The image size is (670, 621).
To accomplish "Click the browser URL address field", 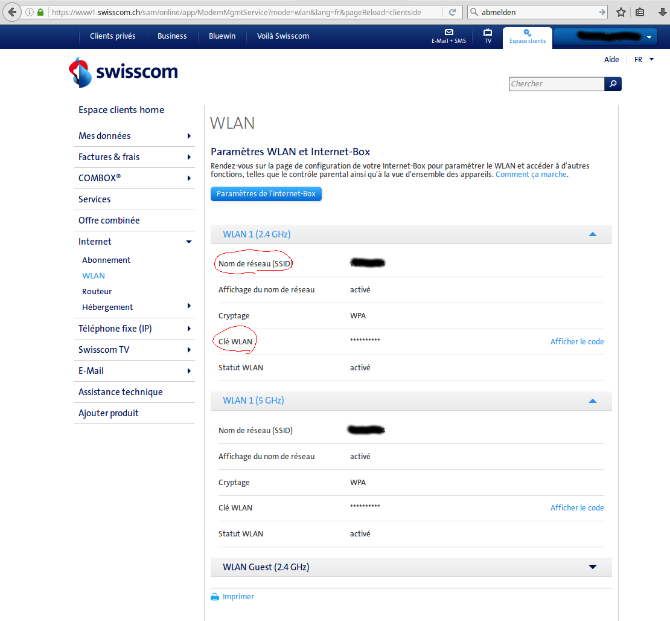I will click(x=246, y=13).
